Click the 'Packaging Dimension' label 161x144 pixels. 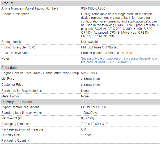(x=17, y=124)
